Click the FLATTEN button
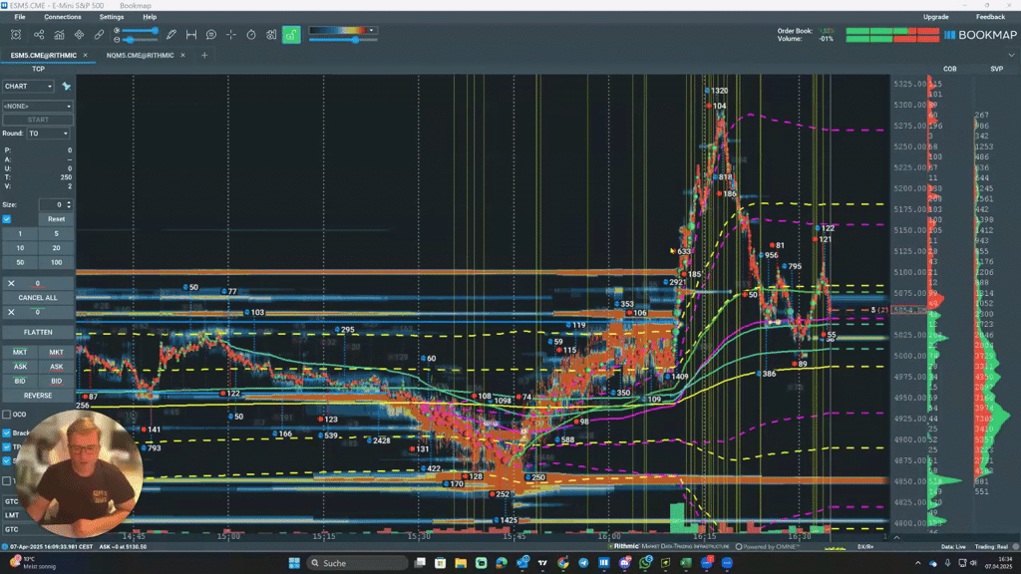The image size is (1021, 574). (38, 332)
